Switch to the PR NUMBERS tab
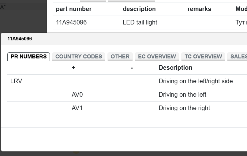 [x=28, y=57]
